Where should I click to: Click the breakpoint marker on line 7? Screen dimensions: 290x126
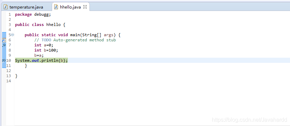[x=4, y=45]
